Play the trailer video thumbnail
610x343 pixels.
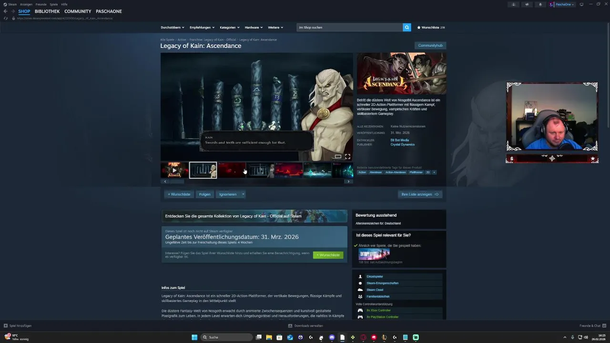click(x=174, y=170)
